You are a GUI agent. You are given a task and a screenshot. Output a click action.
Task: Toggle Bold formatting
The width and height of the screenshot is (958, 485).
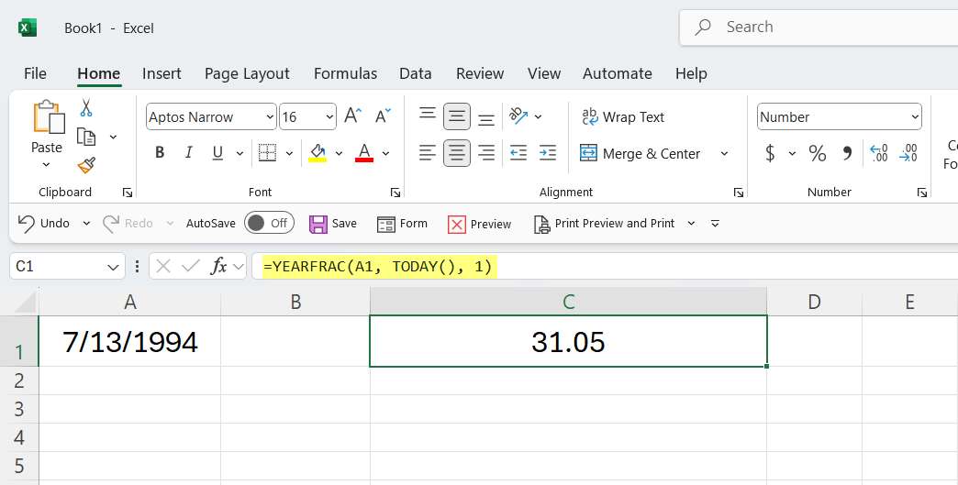(160, 153)
